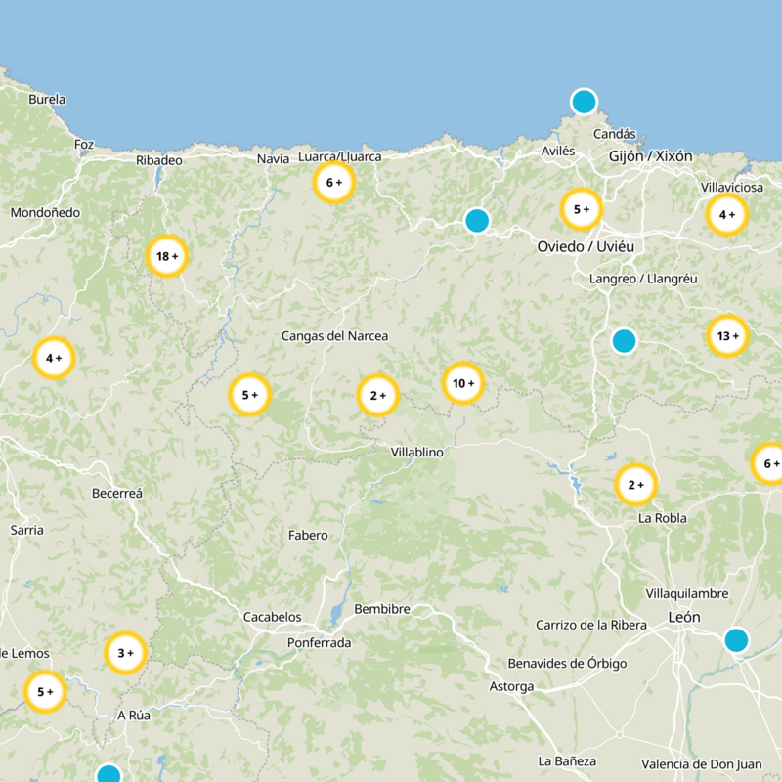Click the Langreo / Llangréu label
Viewport: 782px width, 782px height.
tap(643, 279)
